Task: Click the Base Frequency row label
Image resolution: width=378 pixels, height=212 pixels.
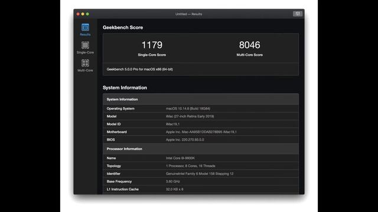Action: [119, 181]
